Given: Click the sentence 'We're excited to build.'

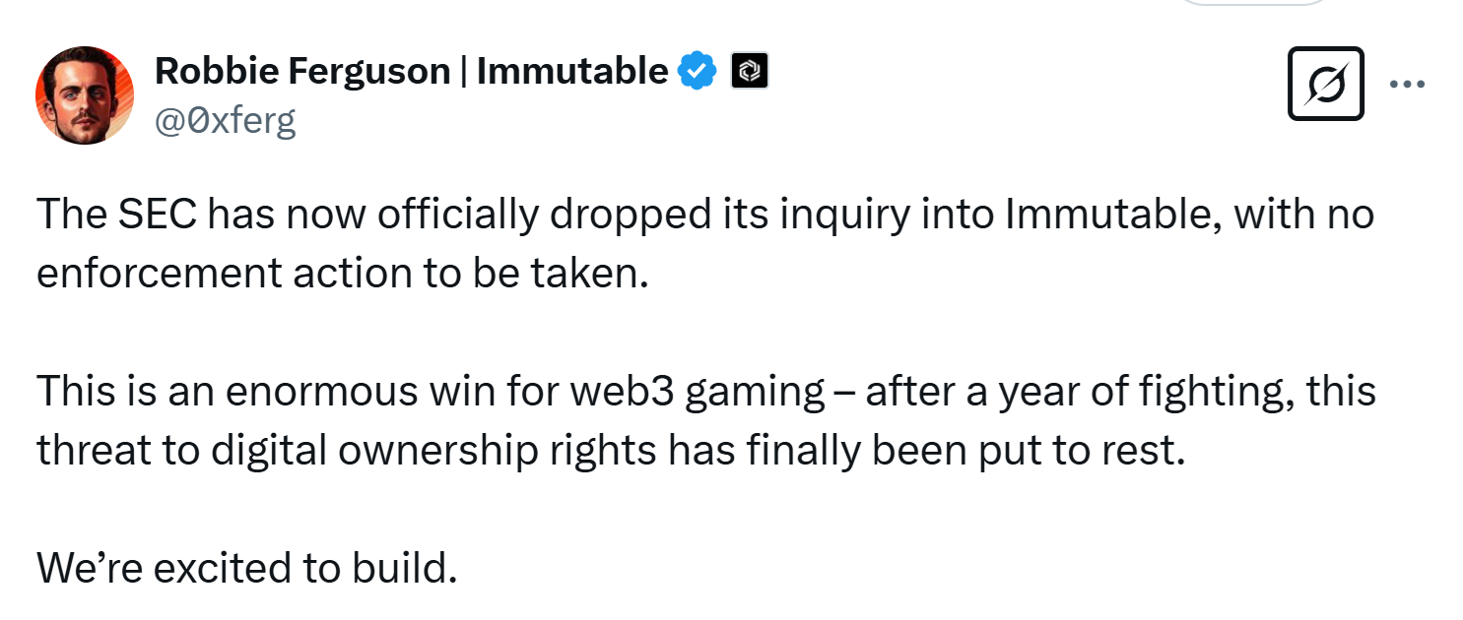Looking at the screenshot, I should 247,568.
